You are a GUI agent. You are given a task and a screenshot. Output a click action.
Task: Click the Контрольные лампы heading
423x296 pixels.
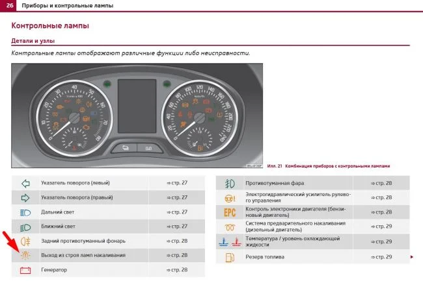pos(50,27)
